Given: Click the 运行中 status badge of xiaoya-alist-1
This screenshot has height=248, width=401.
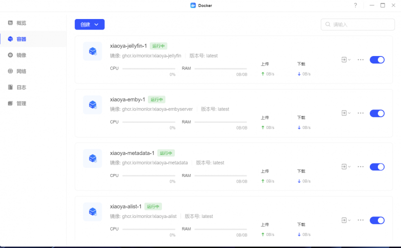Looking at the screenshot, I should pos(153,206).
